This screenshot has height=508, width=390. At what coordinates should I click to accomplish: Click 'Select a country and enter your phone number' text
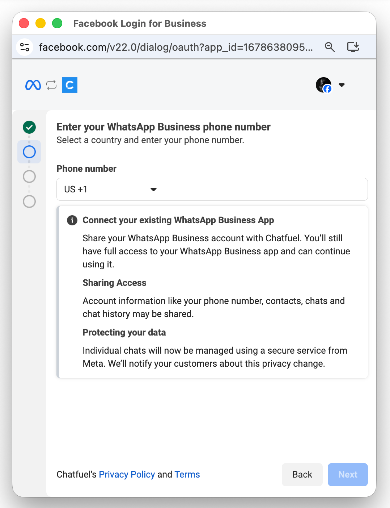coord(151,140)
